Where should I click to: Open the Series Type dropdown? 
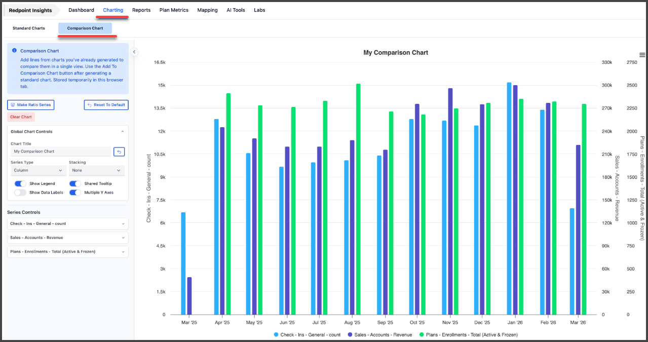(x=37, y=171)
